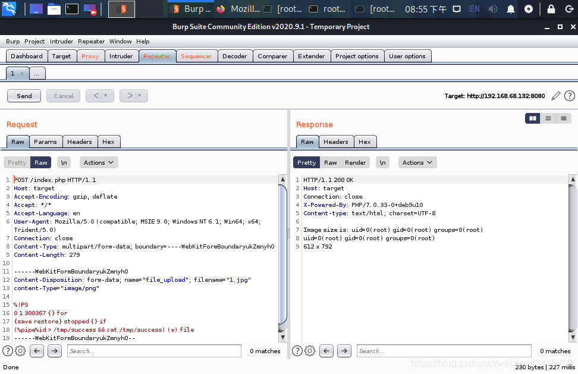
Task: Open response search help icon
Action: pos(297,351)
